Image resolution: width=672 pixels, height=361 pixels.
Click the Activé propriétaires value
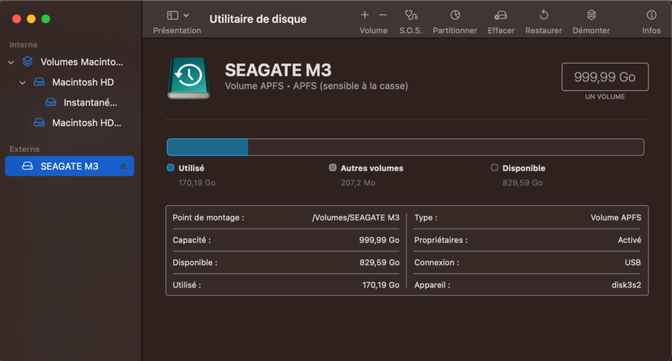click(629, 240)
